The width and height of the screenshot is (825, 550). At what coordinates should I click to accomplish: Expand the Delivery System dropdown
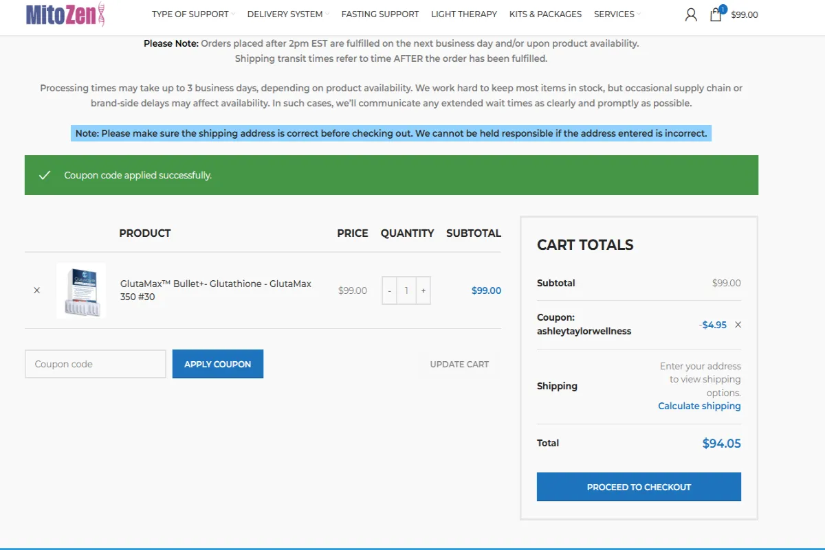click(x=285, y=14)
